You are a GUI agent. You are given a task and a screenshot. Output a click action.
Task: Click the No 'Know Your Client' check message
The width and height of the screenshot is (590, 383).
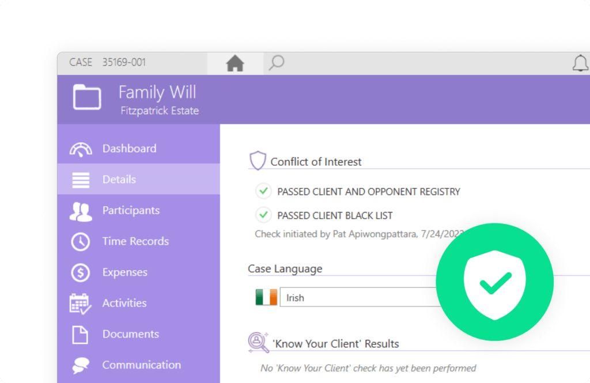click(x=368, y=368)
